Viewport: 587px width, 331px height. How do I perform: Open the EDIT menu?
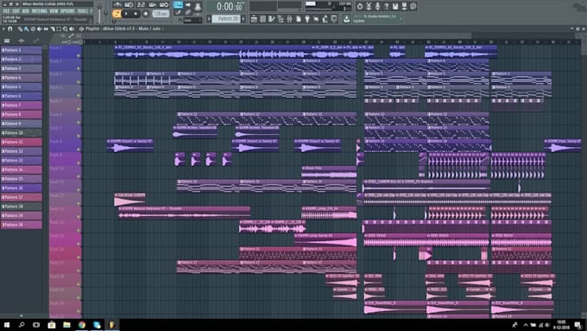(x=16, y=11)
